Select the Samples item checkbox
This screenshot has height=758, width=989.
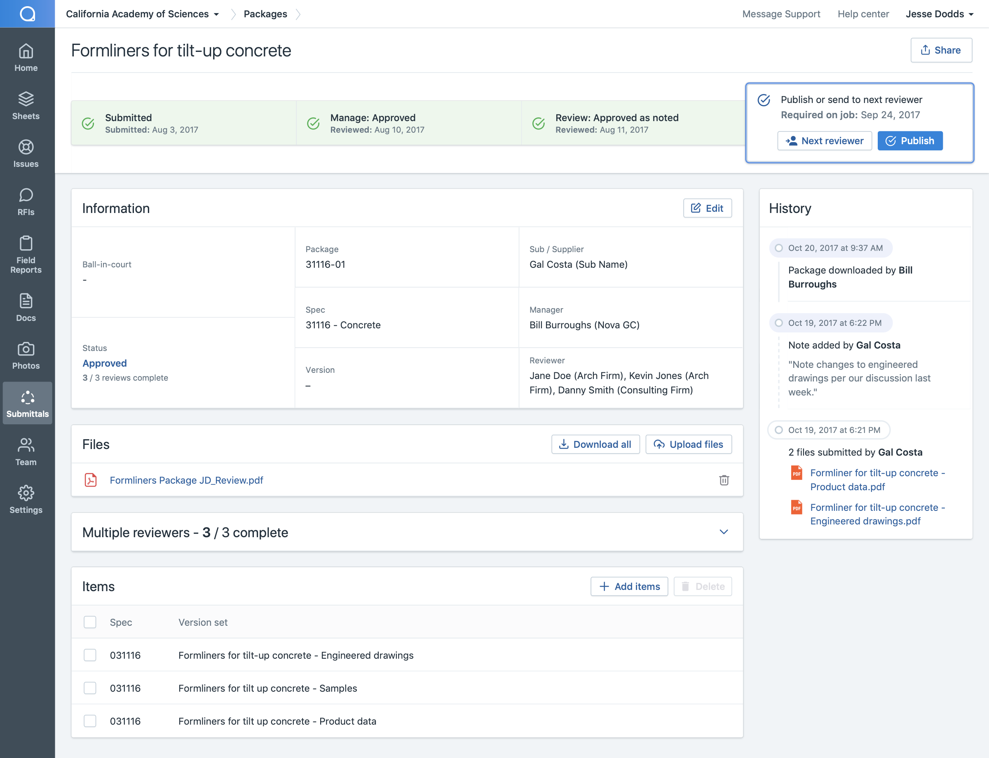[x=90, y=688]
